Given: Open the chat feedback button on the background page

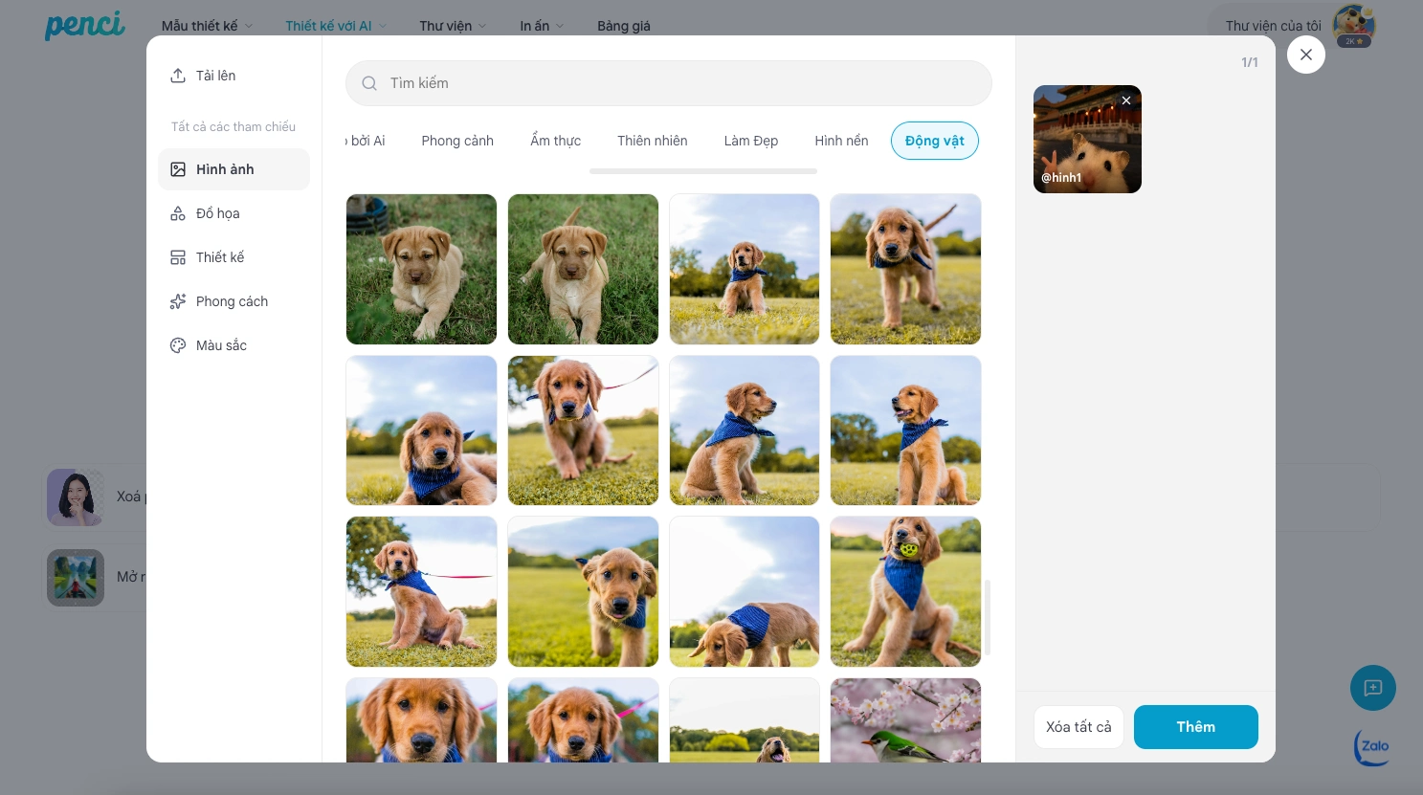Looking at the screenshot, I should pos(1373,688).
